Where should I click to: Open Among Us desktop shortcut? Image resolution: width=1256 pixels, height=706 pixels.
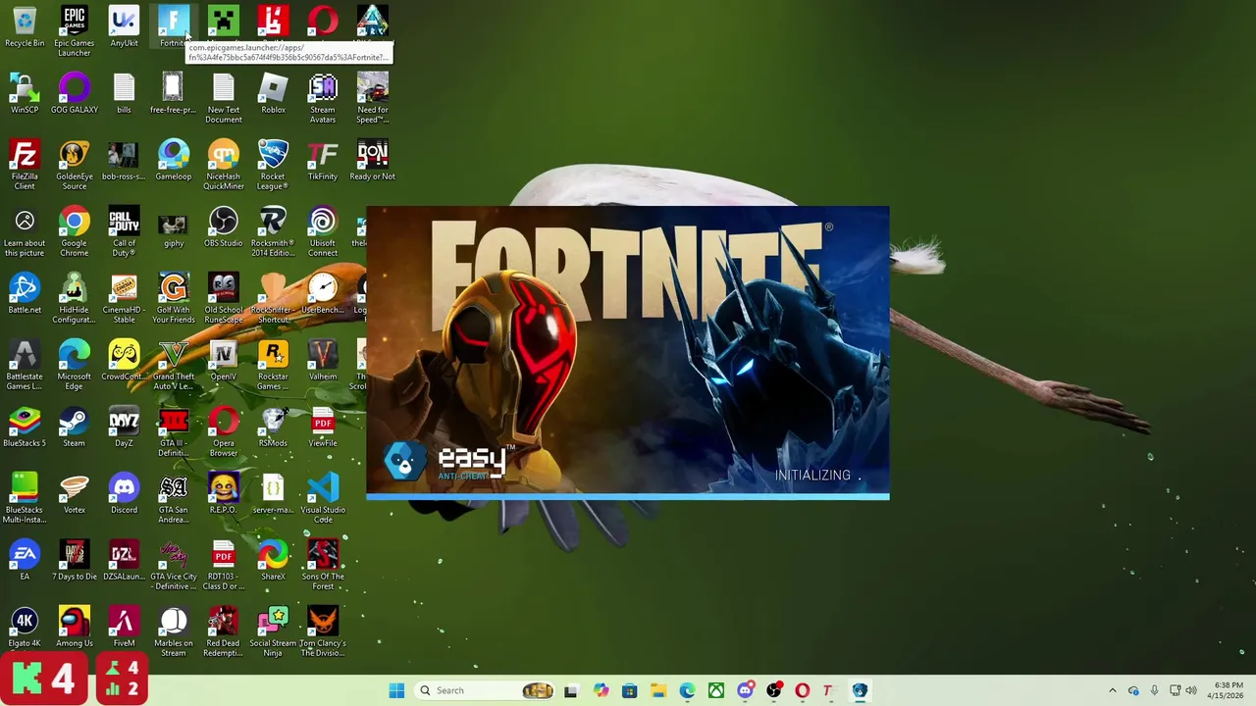74,627
